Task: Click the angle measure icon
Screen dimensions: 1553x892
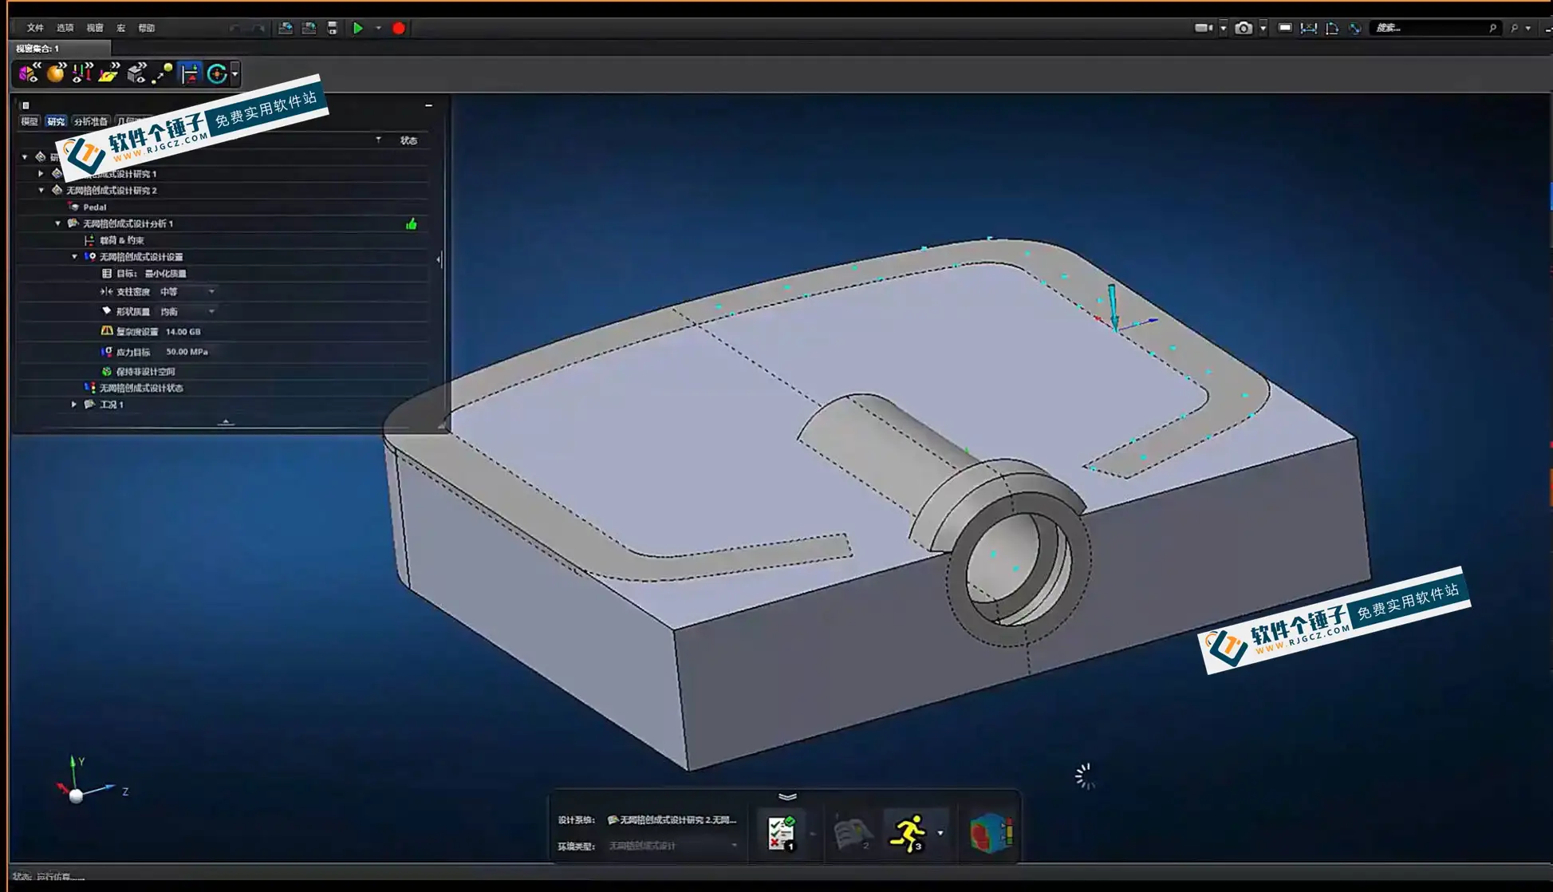Action: coord(1332,28)
